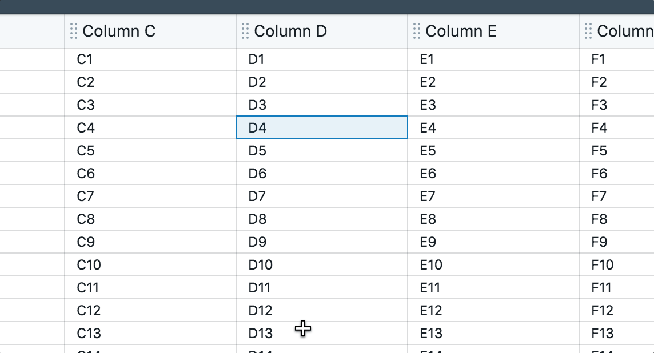Viewport: 654px width, 353px height.
Task: Click the drag handle beside Column C header
Action: click(x=73, y=31)
